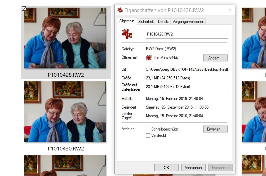Select the Vorgängerversionen tab

188,22
